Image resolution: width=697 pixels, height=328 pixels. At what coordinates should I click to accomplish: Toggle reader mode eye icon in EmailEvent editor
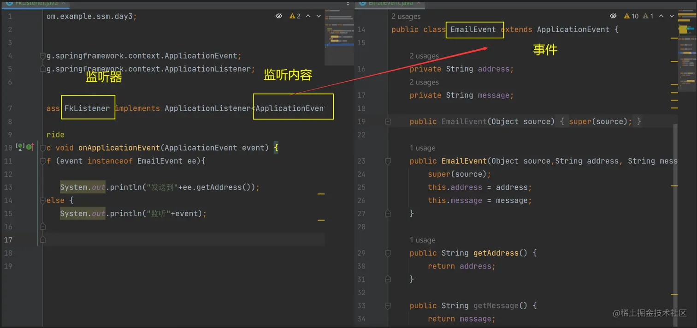point(613,16)
